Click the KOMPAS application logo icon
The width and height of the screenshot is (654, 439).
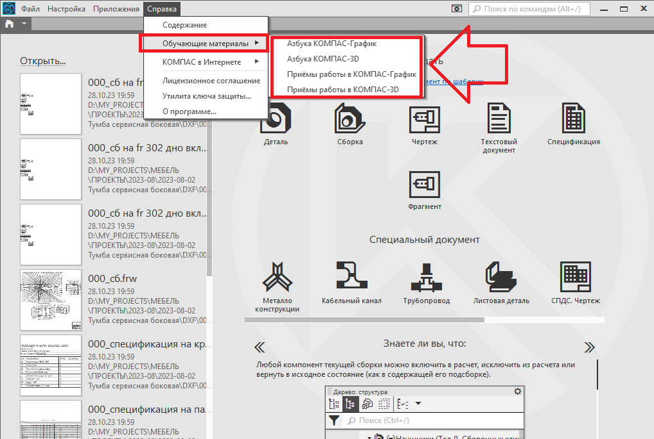8,8
